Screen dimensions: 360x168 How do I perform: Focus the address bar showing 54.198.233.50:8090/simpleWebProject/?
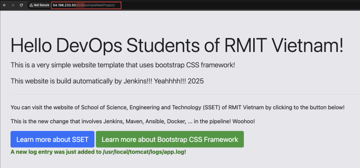[86, 5]
